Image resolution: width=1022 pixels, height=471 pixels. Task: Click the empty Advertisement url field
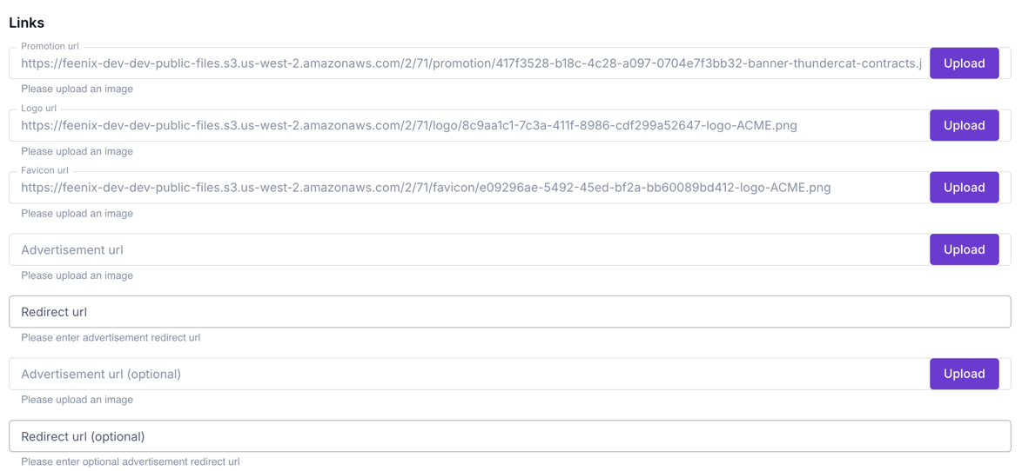coord(470,249)
